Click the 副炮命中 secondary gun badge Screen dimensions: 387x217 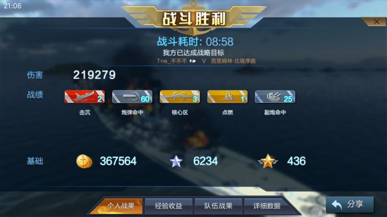pyautogui.click(x=275, y=96)
